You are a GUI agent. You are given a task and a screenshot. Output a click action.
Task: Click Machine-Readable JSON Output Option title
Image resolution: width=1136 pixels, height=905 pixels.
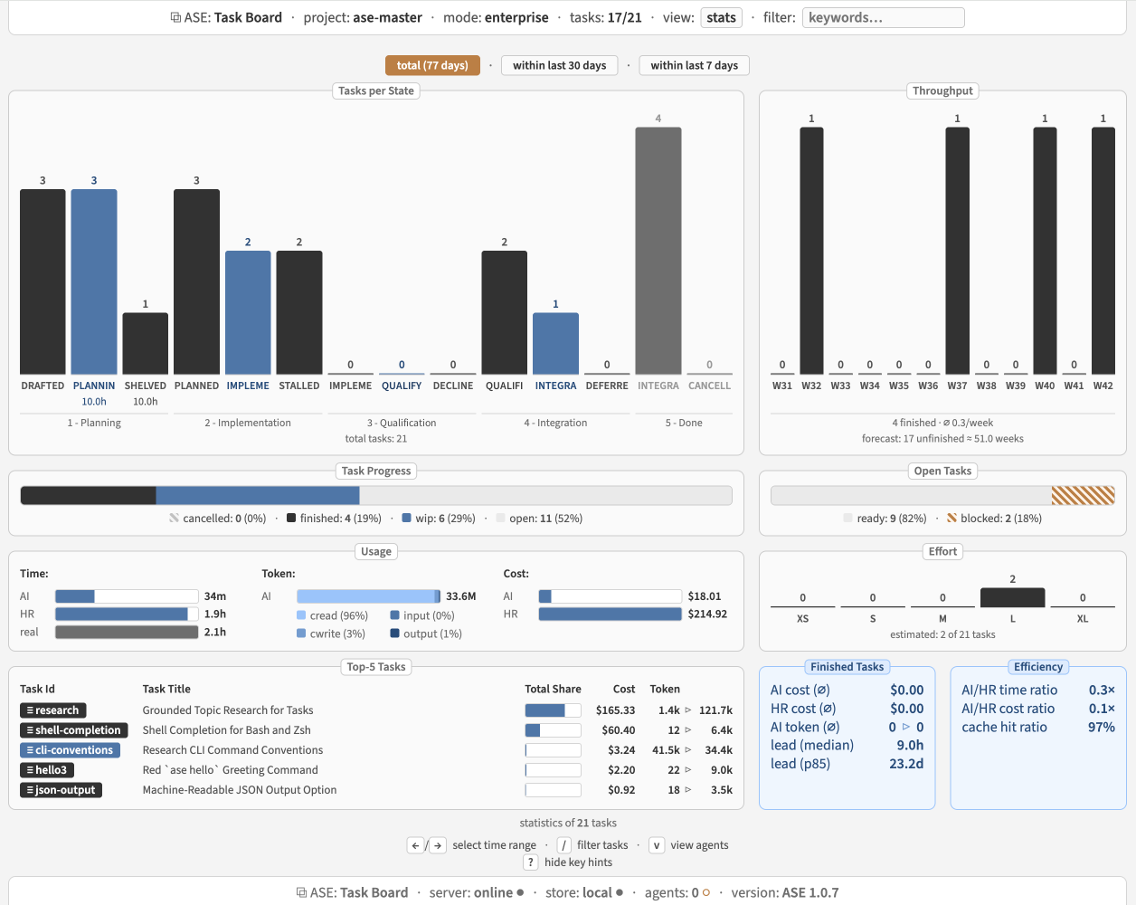[240, 790]
